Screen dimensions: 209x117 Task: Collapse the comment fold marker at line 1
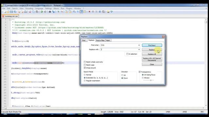tap(10, 19)
